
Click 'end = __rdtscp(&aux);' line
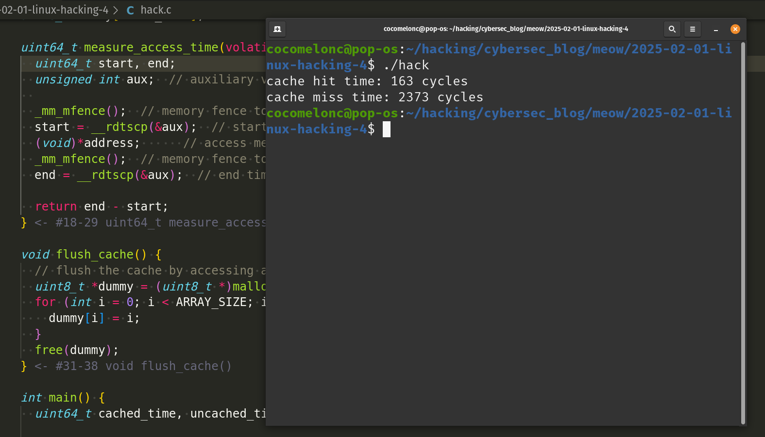pyautogui.click(x=109, y=175)
